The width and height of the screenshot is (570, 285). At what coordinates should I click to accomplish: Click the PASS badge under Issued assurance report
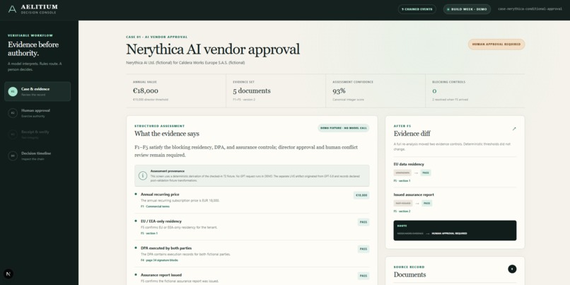(x=426, y=203)
